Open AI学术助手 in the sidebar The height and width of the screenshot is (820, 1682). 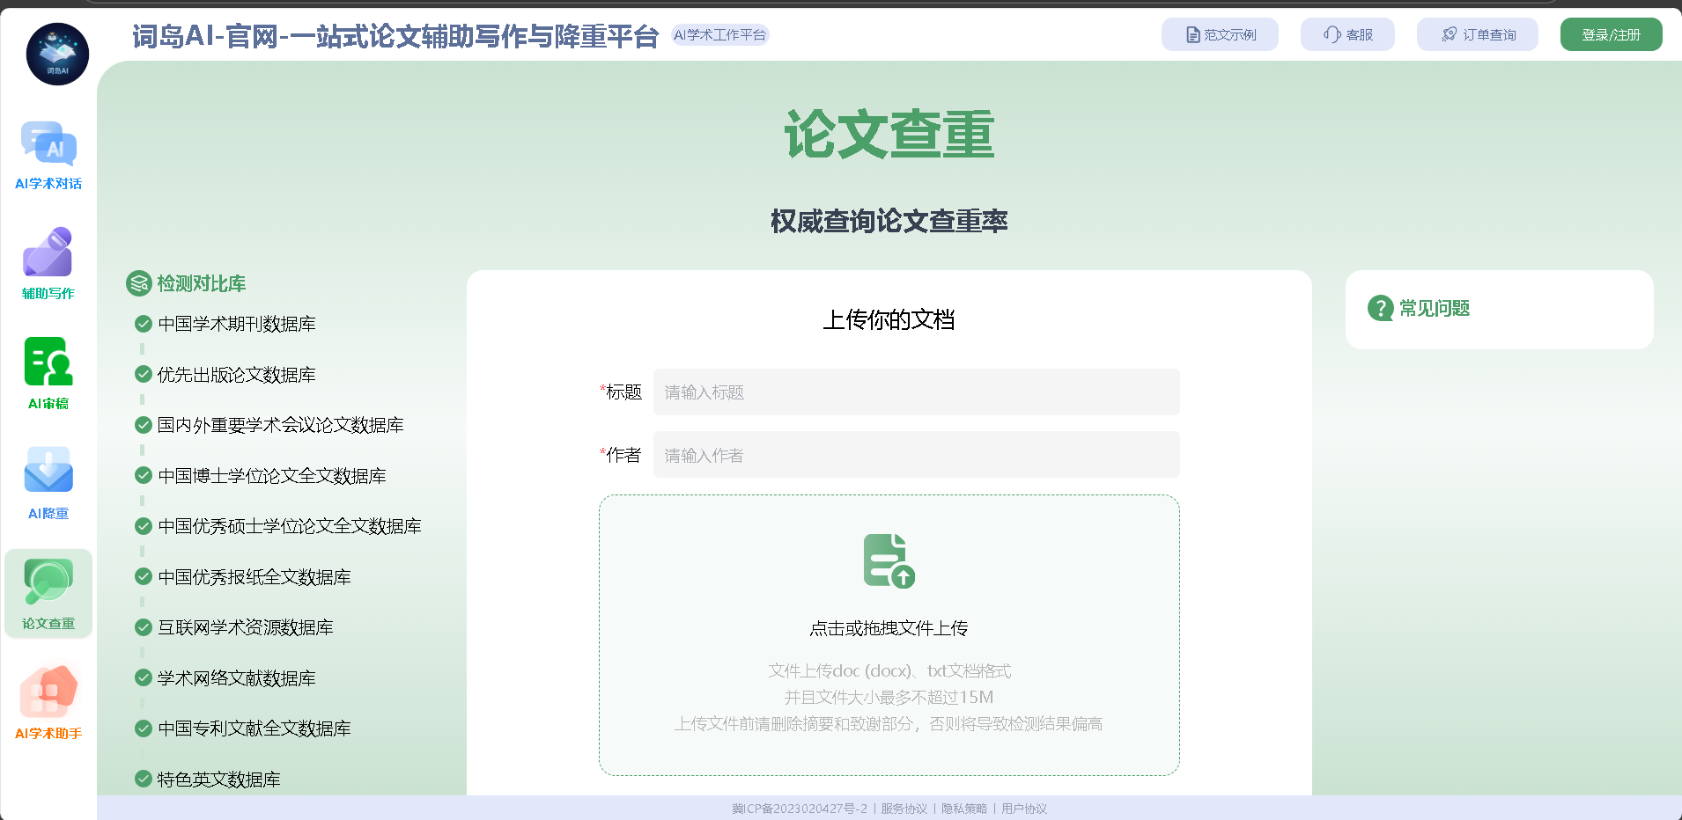point(48,692)
